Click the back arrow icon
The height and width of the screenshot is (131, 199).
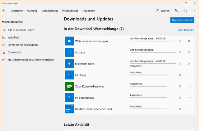(4, 11)
